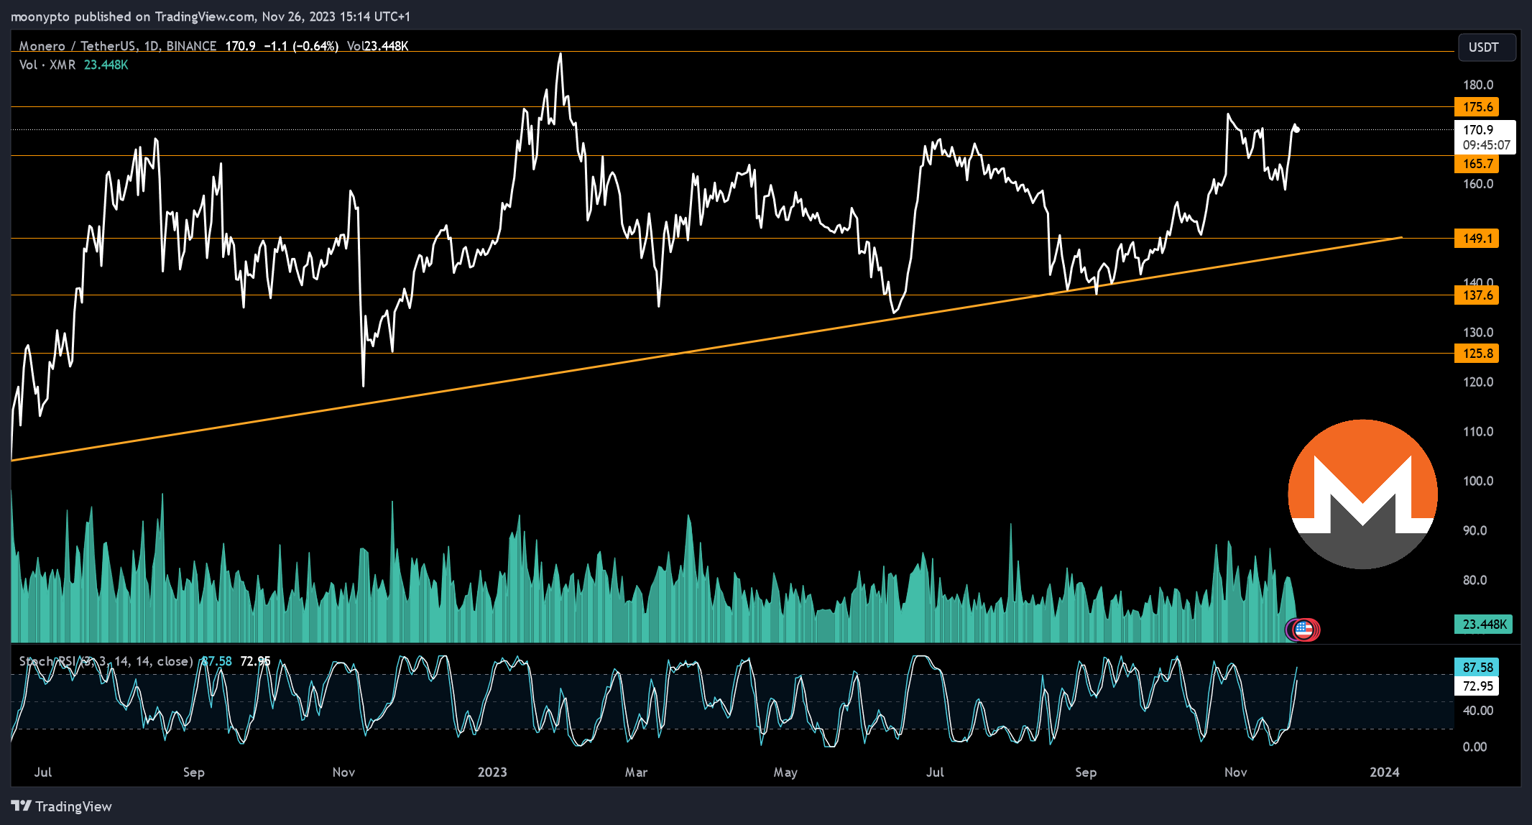Screen dimensions: 1532x825
Task: Click the Stoch RSI 72.95 axis label
Action: [x=1477, y=686]
